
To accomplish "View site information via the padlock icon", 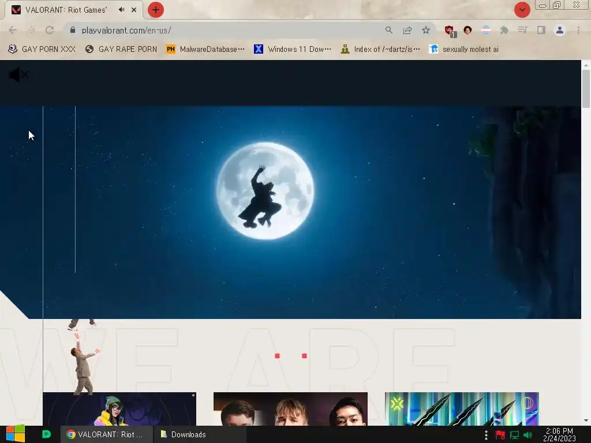I will (x=73, y=30).
